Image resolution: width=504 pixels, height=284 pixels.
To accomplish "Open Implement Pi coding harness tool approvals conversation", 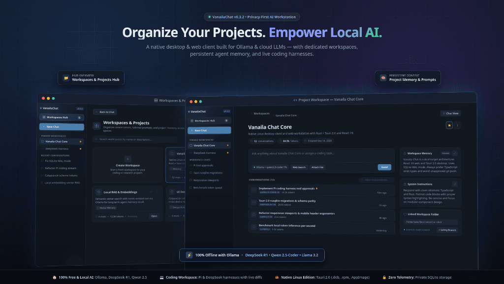I will 321,190.
